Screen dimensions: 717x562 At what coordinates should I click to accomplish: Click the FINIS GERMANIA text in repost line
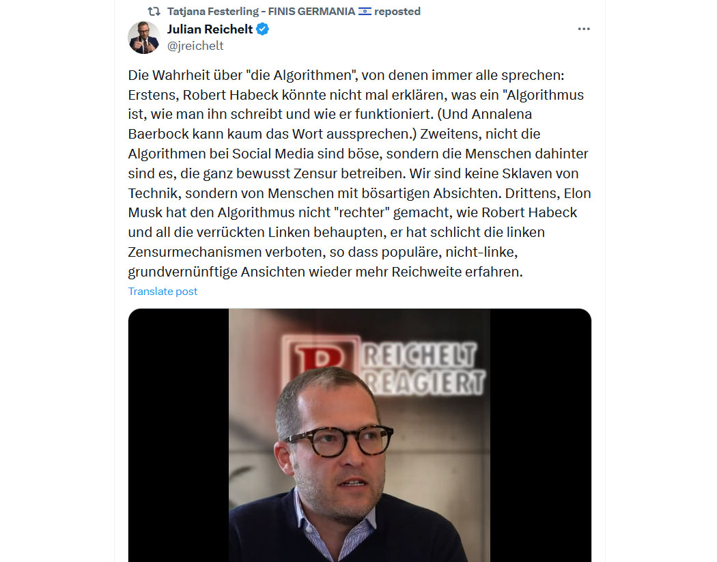pos(311,12)
